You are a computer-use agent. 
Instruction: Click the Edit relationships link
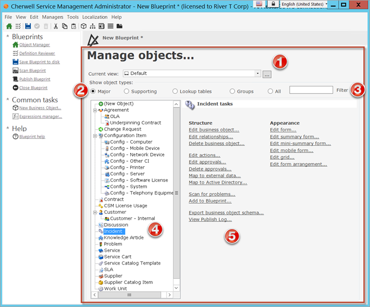click(211, 137)
